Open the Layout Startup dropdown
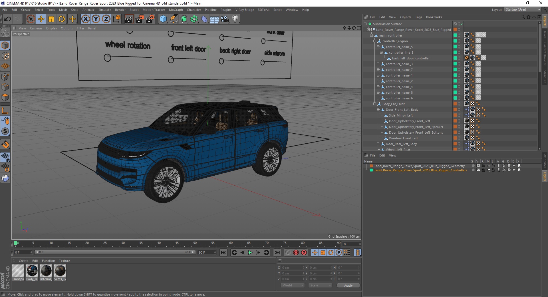The image size is (548, 297). pyautogui.click(x=523, y=9)
